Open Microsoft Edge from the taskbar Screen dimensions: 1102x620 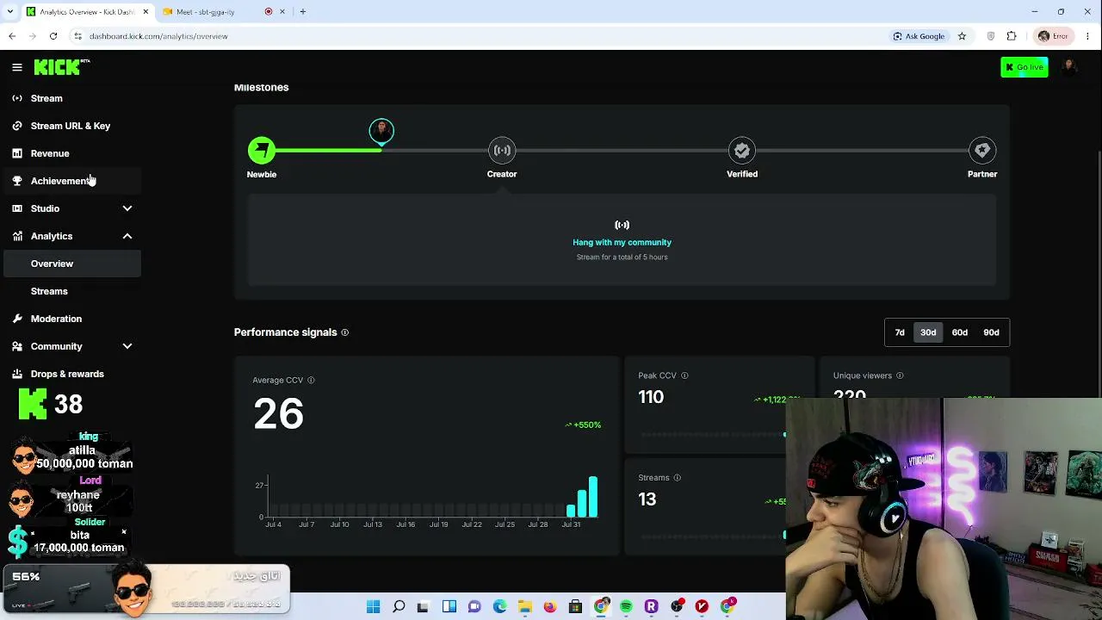[499, 607]
